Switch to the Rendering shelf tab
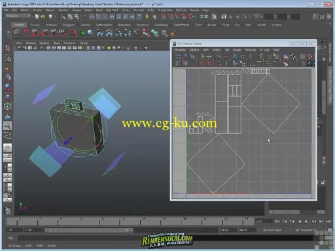The height and width of the screenshot is (251, 335). [161, 25]
